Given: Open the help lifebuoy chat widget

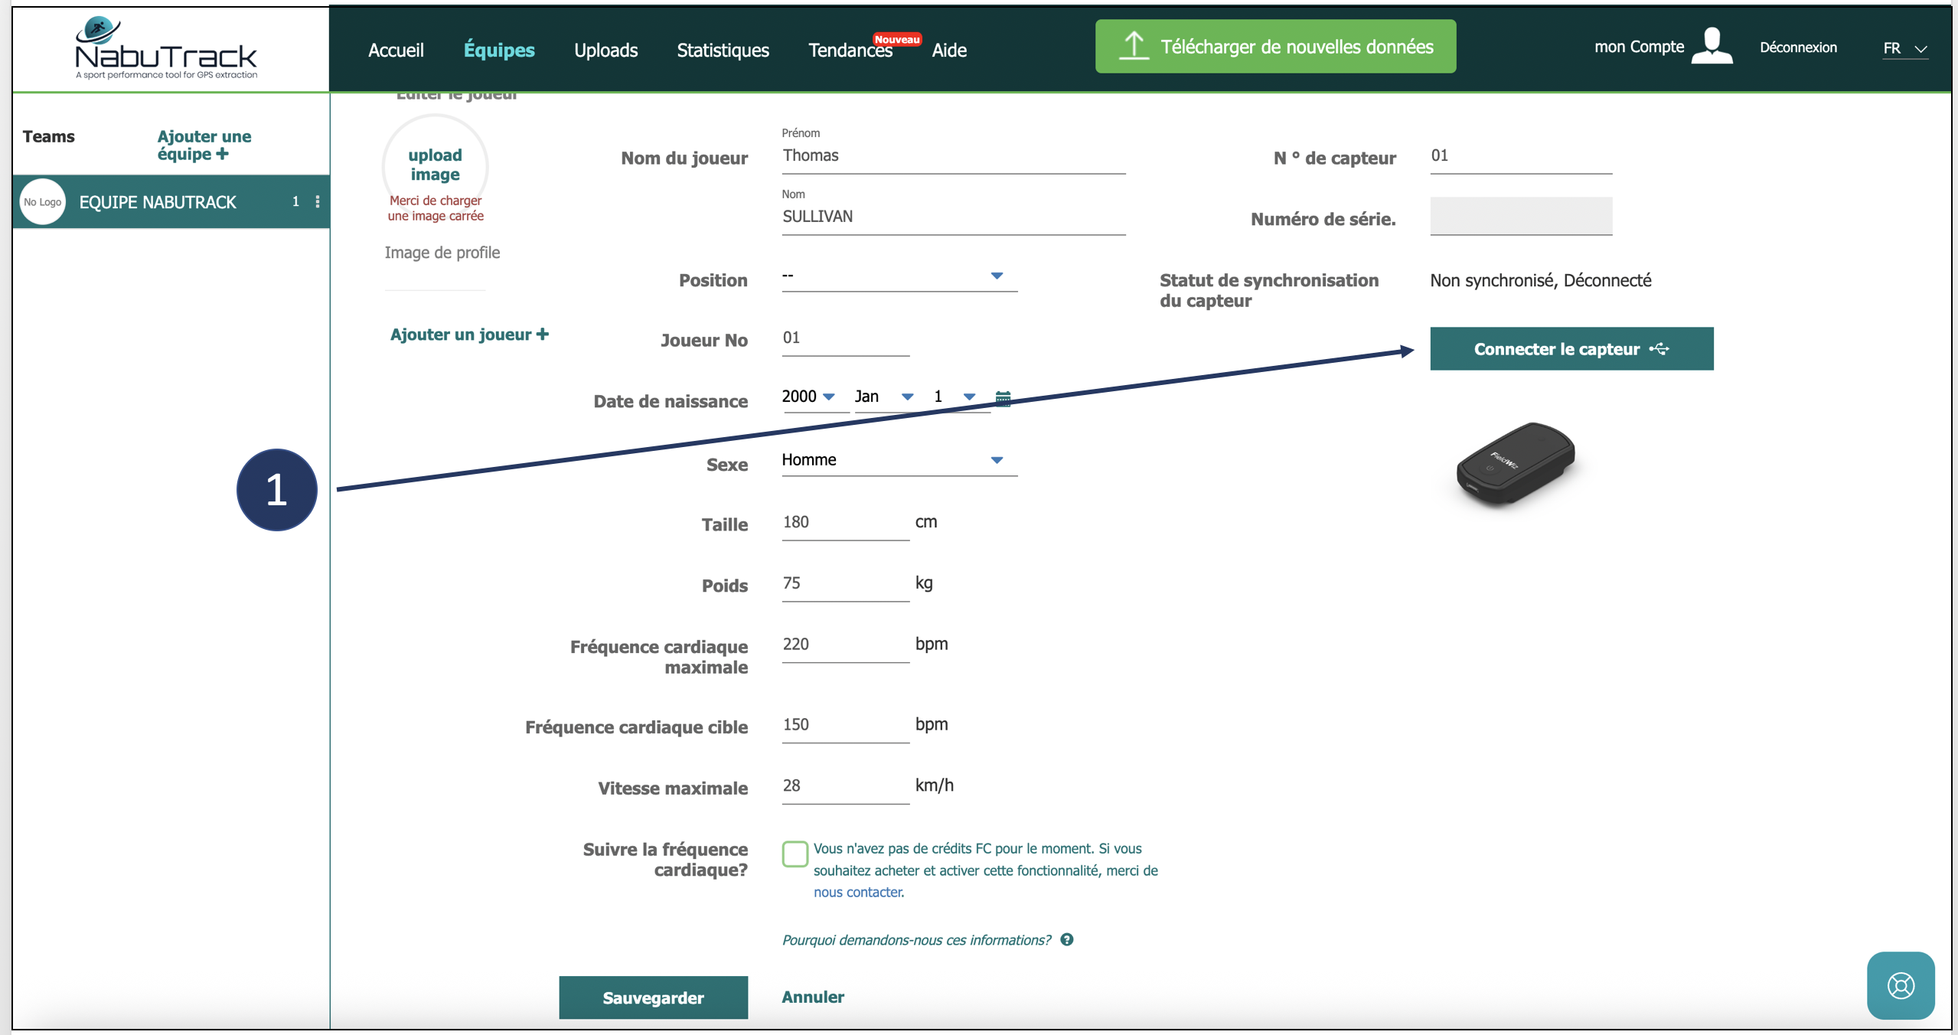Looking at the screenshot, I should click(1900, 985).
